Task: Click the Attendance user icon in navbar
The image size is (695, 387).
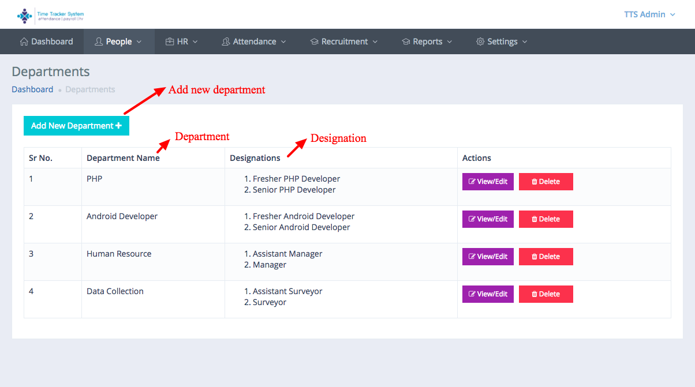Action: [226, 42]
